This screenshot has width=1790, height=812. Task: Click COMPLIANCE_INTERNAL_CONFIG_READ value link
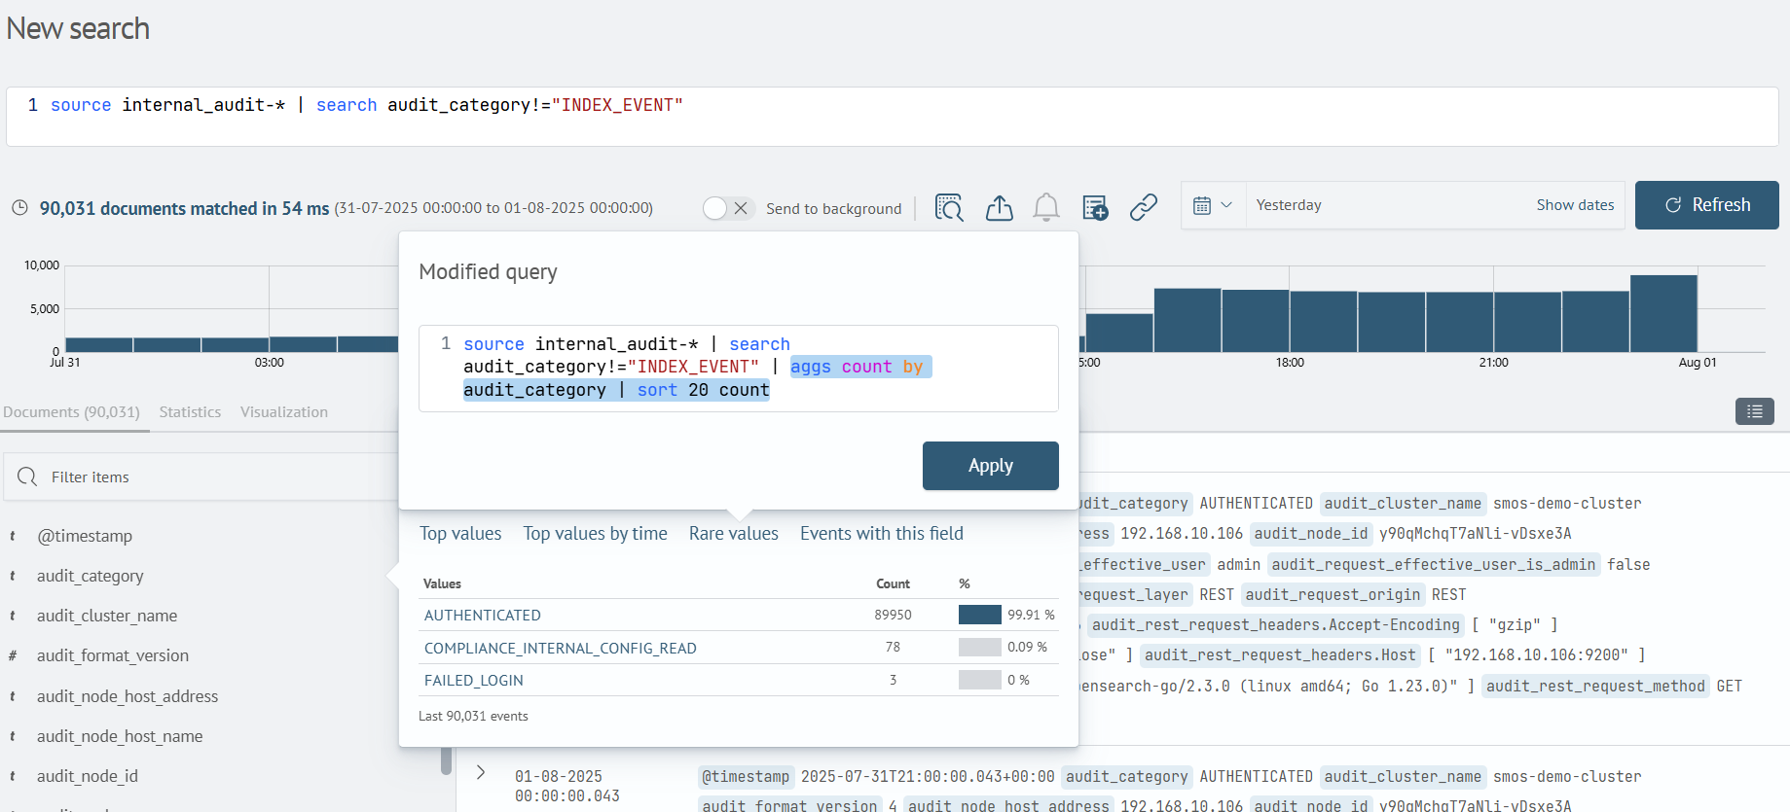(x=560, y=648)
